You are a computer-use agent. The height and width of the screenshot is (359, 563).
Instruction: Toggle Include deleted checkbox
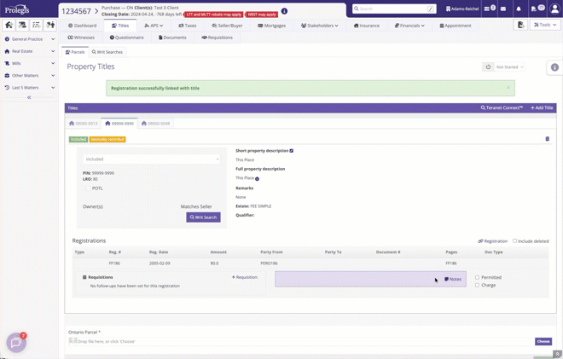coord(514,240)
